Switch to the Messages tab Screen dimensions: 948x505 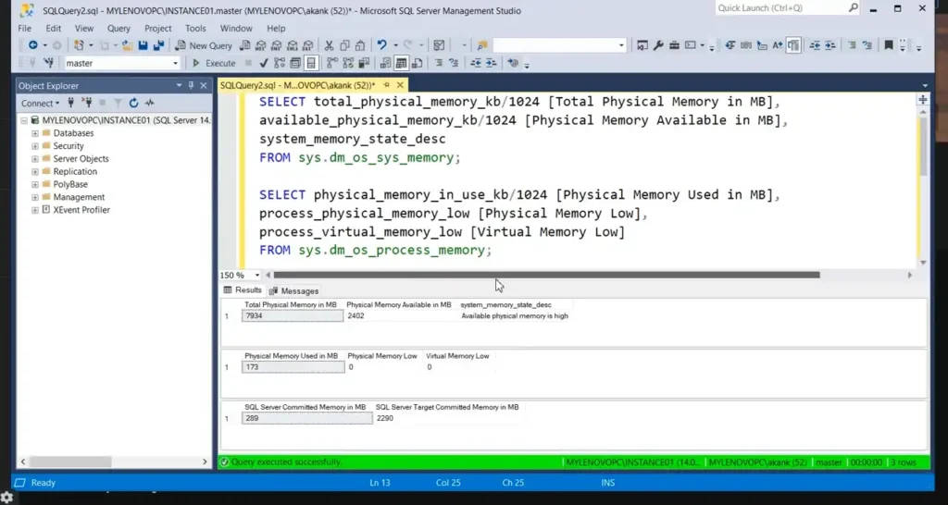point(294,290)
